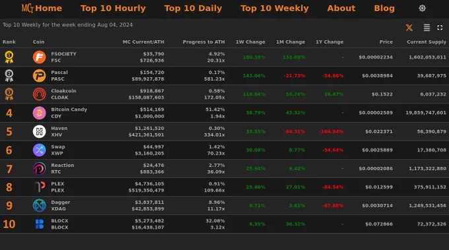Screen dimensions: 449x250
Task: Sort by the Coin column header
Action: coord(38,42)
